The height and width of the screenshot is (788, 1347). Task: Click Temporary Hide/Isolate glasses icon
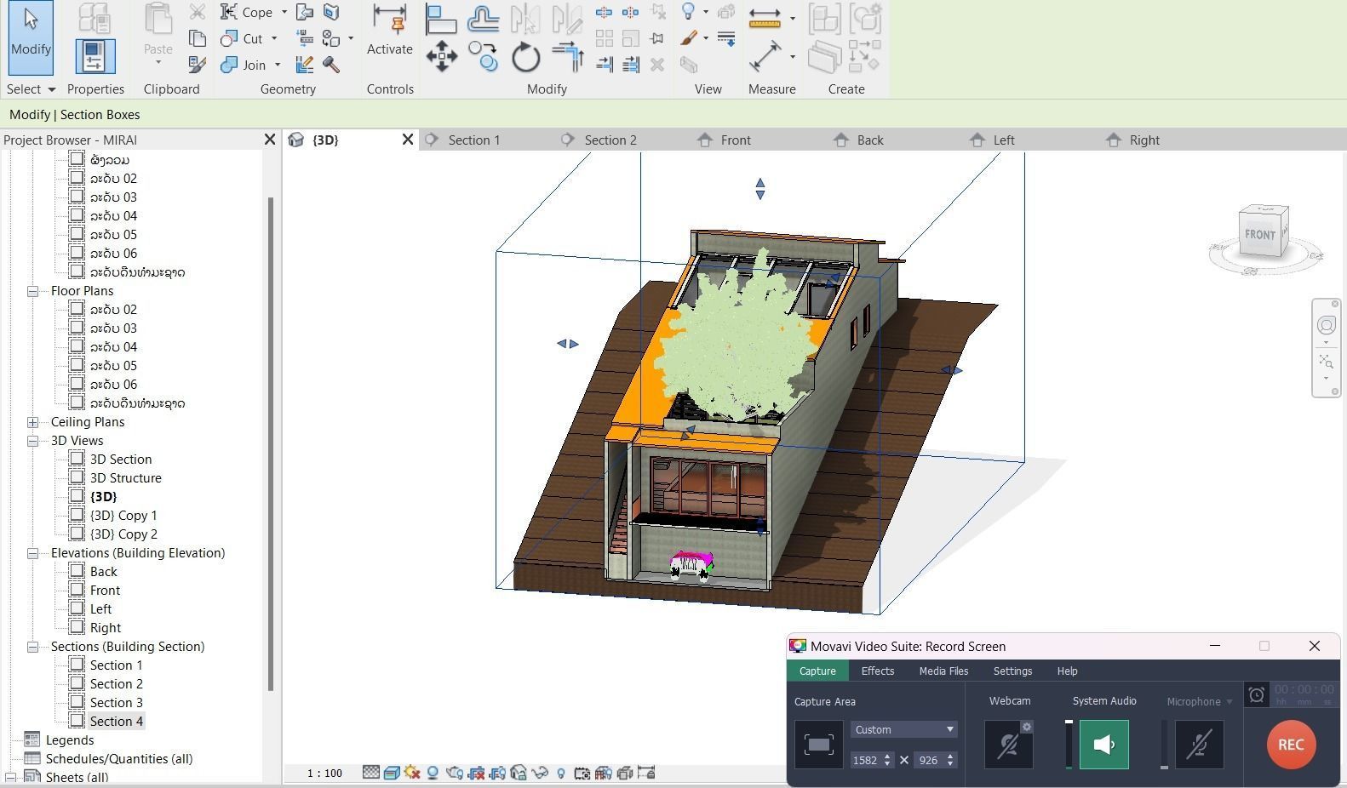click(540, 773)
